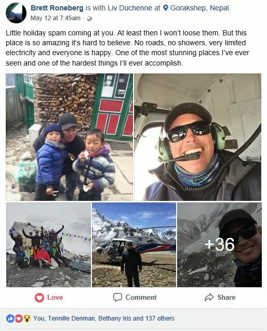Click the wow face reaction icon

27,319
